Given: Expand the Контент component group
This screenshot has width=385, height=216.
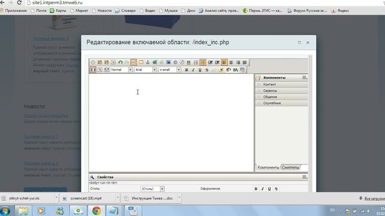Looking at the screenshot, I should point(259,84).
